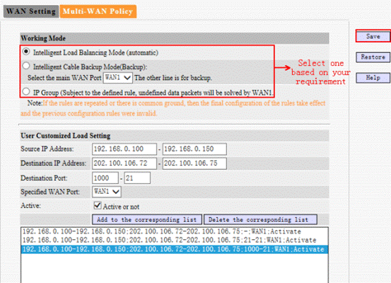The image size is (391, 283).
Task: Click the Destination Port field containing 21
Action: [x=137, y=178]
